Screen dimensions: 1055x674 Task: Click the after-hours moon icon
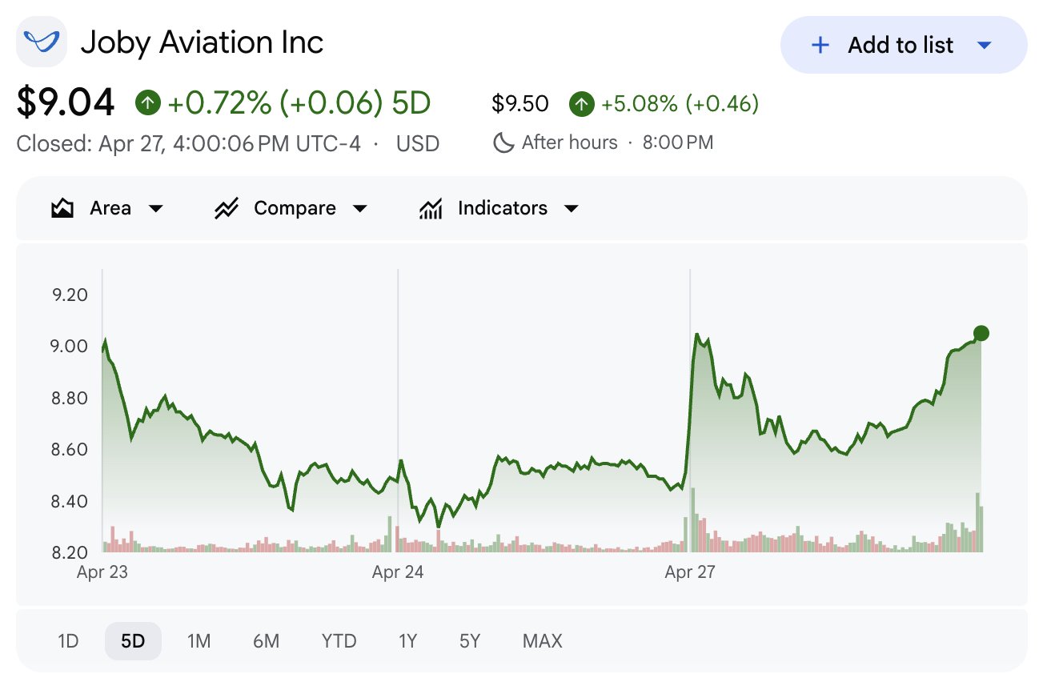click(x=503, y=143)
